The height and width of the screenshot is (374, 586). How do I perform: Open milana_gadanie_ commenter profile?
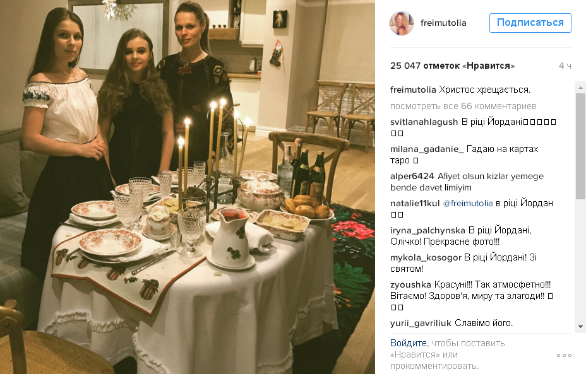pos(426,149)
